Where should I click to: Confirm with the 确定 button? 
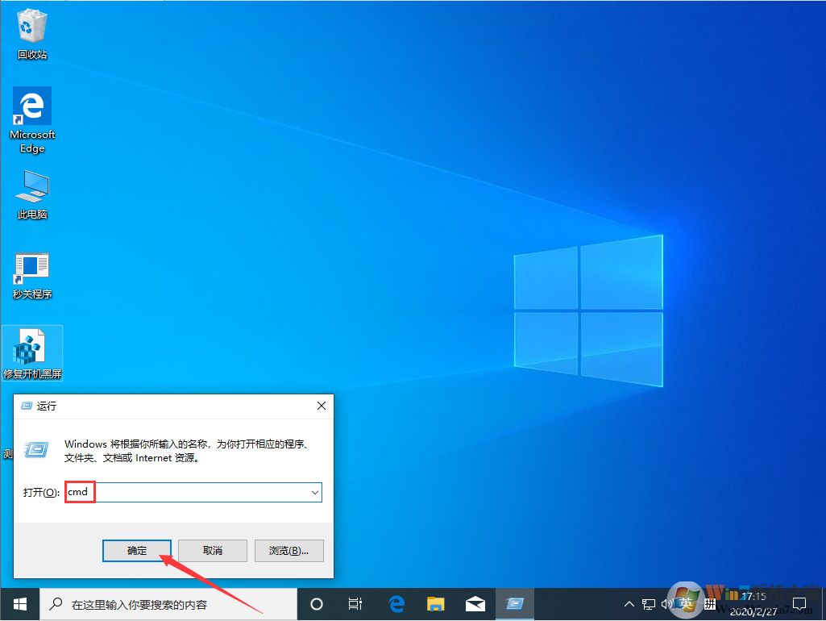[x=136, y=550]
